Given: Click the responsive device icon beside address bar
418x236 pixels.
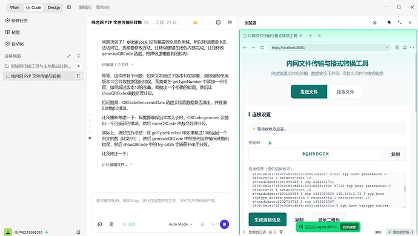Looking at the screenshot, I should [405, 47].
